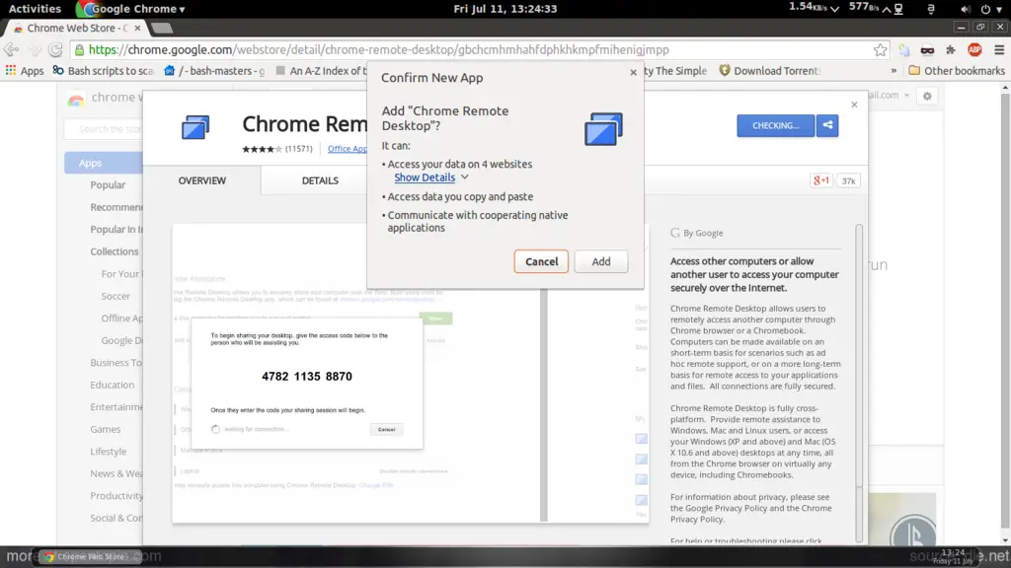1011x568 pixels.
Task: Open the Google Chrome app menu in top bar
Action: click(131, 8)
